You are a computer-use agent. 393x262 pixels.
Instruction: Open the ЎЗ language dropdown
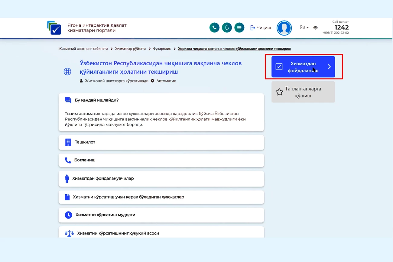coord(304,27)
